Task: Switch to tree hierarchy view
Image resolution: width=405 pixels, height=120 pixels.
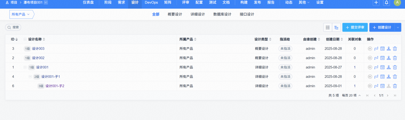Action: click(x=336, y=28)
